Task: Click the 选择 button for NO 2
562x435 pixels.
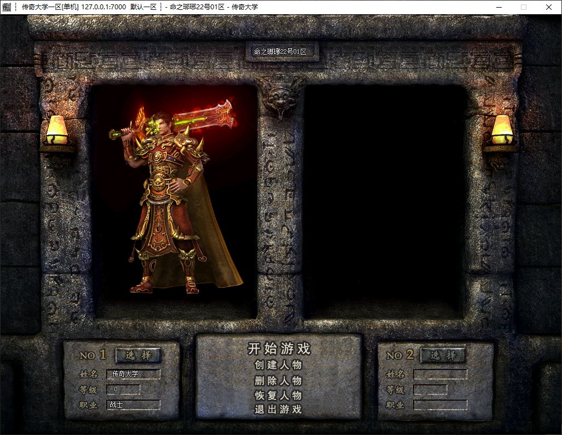Action: coord(443,355)
